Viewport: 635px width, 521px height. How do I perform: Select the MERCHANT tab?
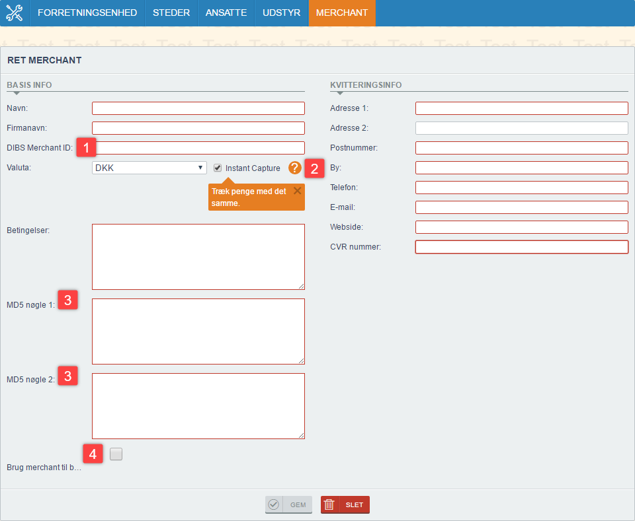[342, 13]
